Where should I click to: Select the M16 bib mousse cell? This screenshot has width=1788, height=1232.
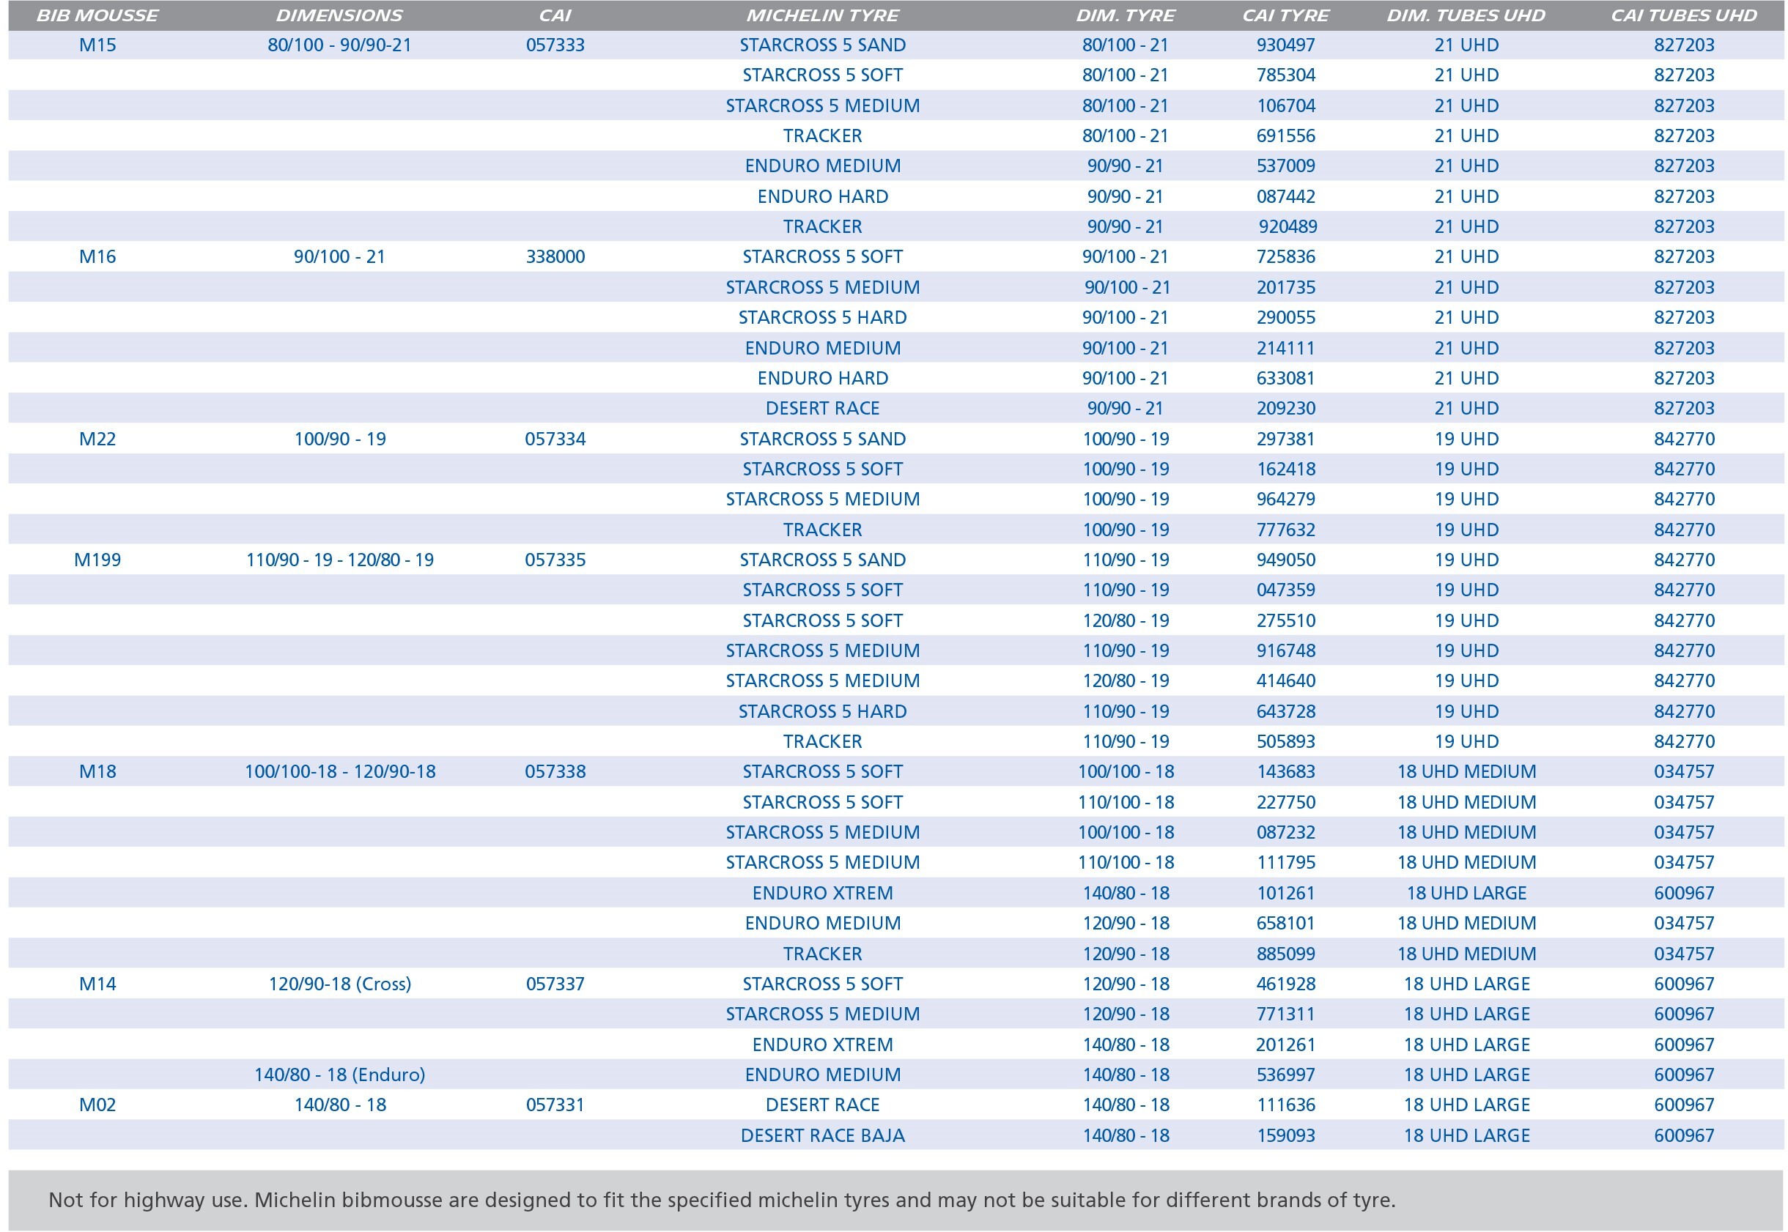(x=97, y=256)
